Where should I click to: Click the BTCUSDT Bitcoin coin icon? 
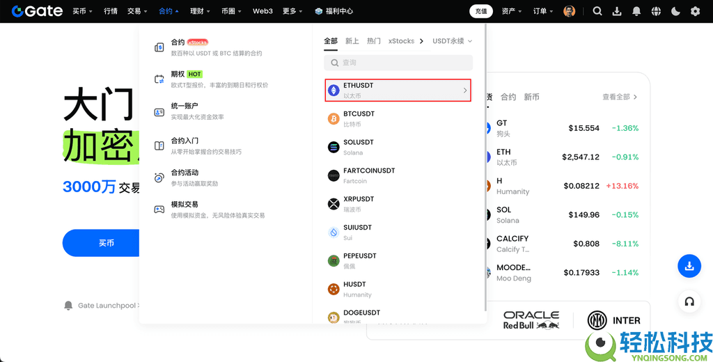pos(334,119)
